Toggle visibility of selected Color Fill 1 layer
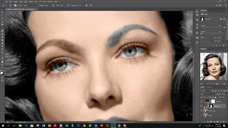Viewport: 228px width, 128px height. point(202,106)
